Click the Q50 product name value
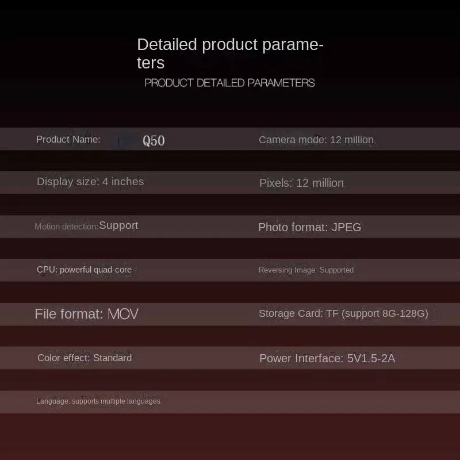460x460 pixels. pos(154,140)
